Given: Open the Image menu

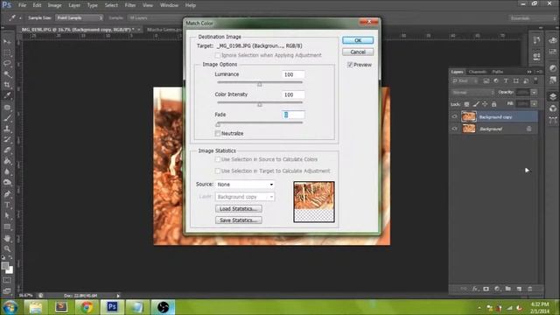Looking at the screenshot, I should [x=54, y=5].
